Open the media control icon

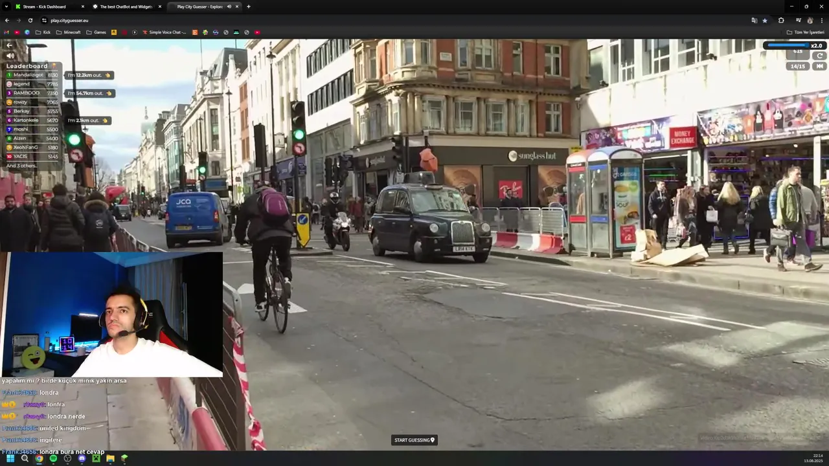coord(797,20)
